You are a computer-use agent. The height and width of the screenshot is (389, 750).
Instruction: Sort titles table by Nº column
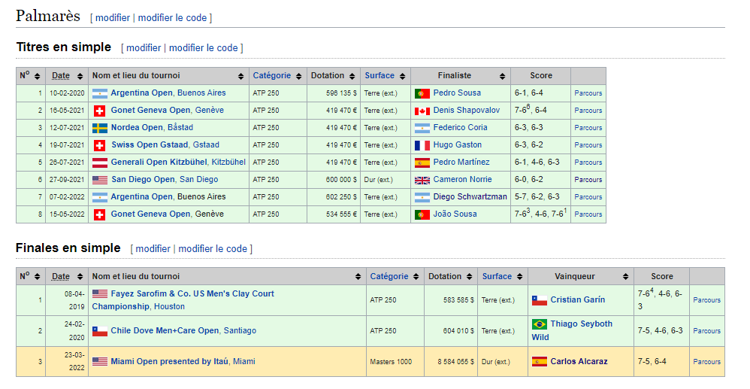click(37, 76)
